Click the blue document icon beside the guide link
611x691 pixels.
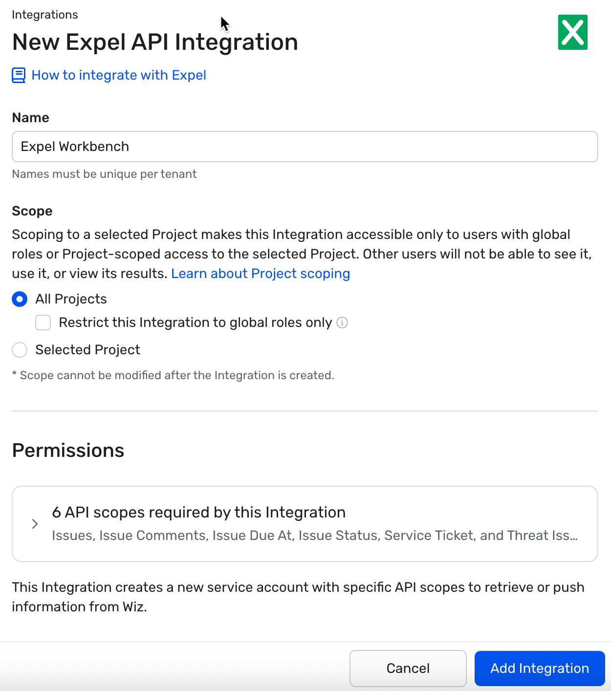click(18, 75)
